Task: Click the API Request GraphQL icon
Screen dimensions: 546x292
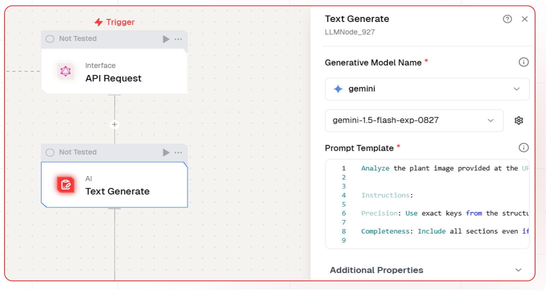Action: click(x=66, y=71)
